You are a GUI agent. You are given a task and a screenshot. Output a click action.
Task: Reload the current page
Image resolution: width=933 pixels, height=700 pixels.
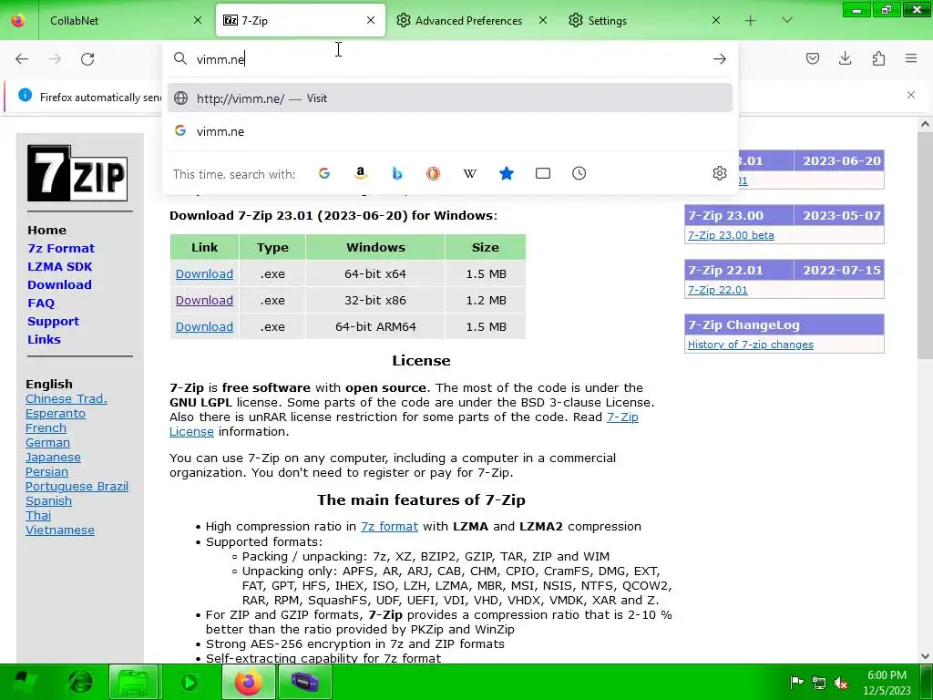(x=87, y=59)
